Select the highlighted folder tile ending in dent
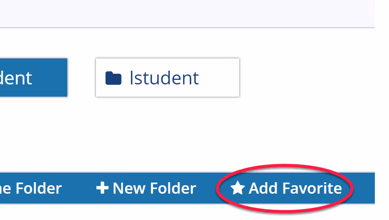The width and height of the screenshot is (389, 220). [x=32, y=78]
